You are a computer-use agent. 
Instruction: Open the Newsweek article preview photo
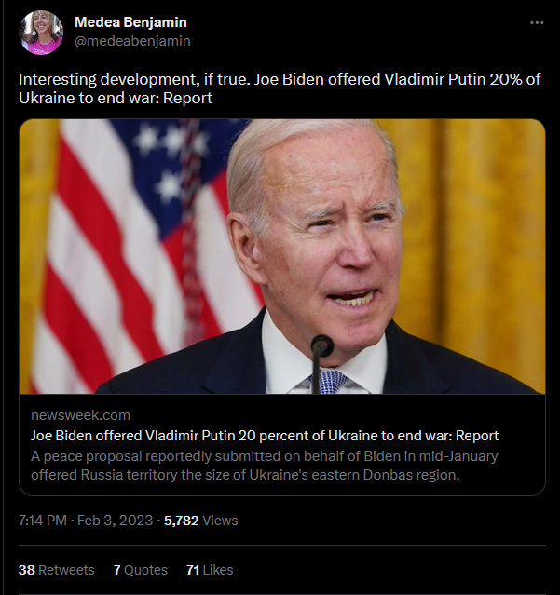click(281, 256)
